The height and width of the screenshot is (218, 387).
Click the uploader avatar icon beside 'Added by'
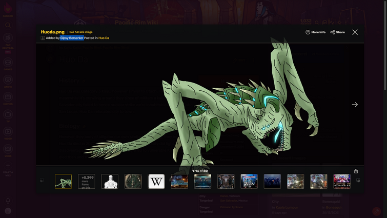(43, 38)
